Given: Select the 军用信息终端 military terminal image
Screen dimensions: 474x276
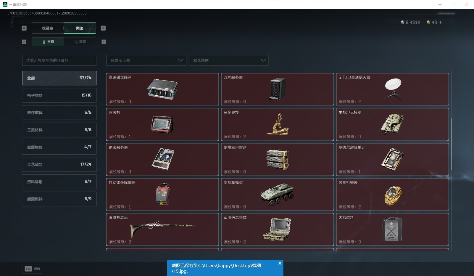Looking at the screenshot, I should pyautogui.click(x=277, y=229).
